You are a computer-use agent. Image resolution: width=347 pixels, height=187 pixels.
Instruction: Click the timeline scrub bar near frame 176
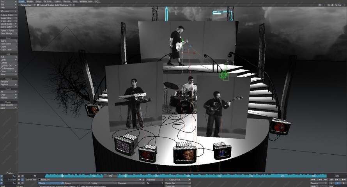[110, 176]
